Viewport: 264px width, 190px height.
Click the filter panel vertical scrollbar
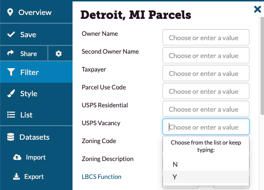click(x=262, y=66)
